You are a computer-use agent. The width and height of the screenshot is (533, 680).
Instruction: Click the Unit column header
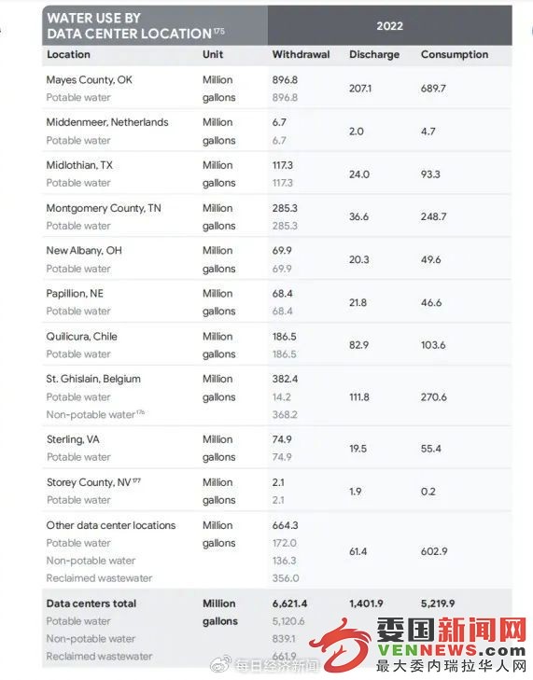pos(213,55)
